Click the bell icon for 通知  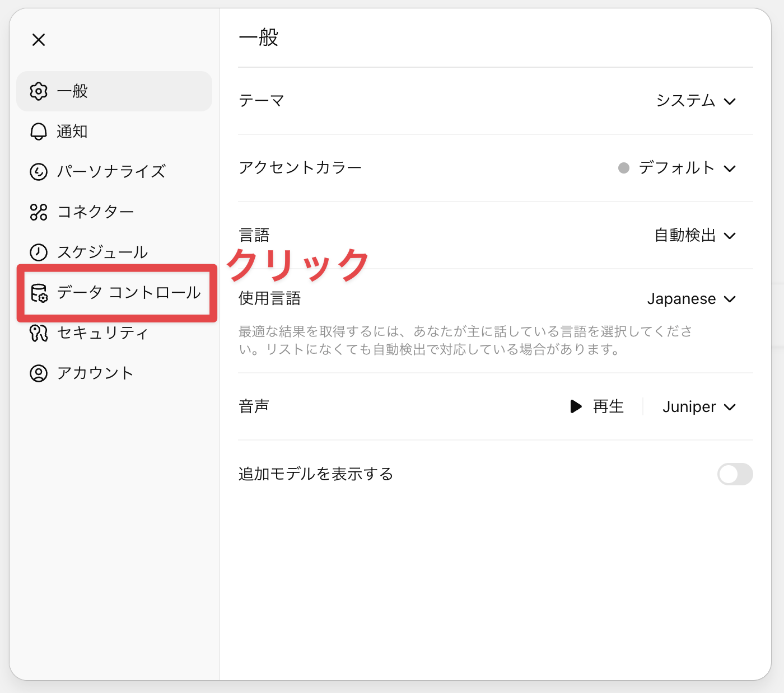[39, 132]
